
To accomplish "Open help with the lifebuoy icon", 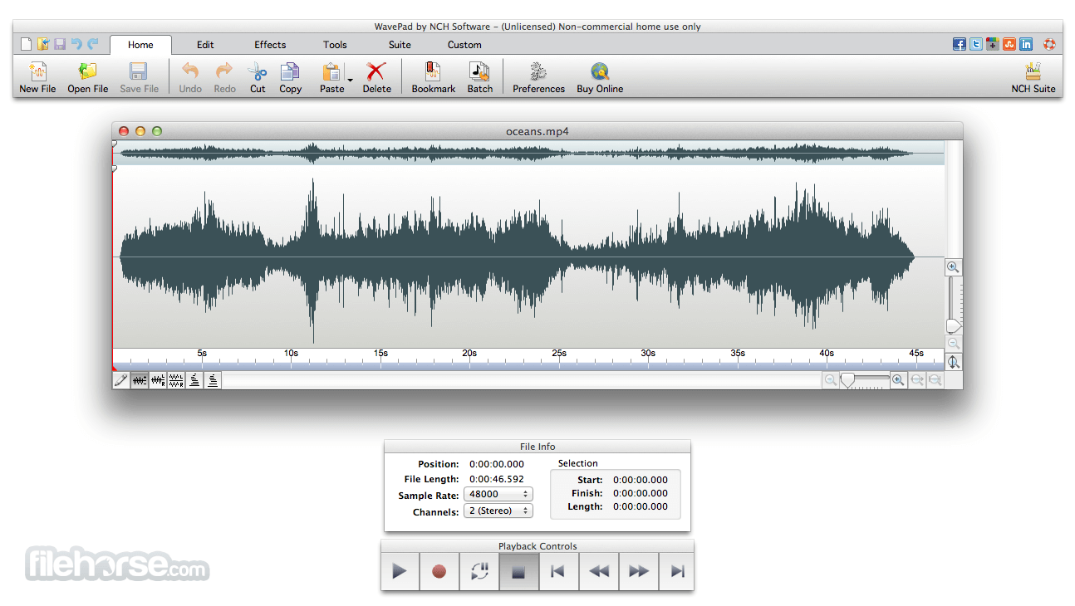I will click(x=1049, y=45).
